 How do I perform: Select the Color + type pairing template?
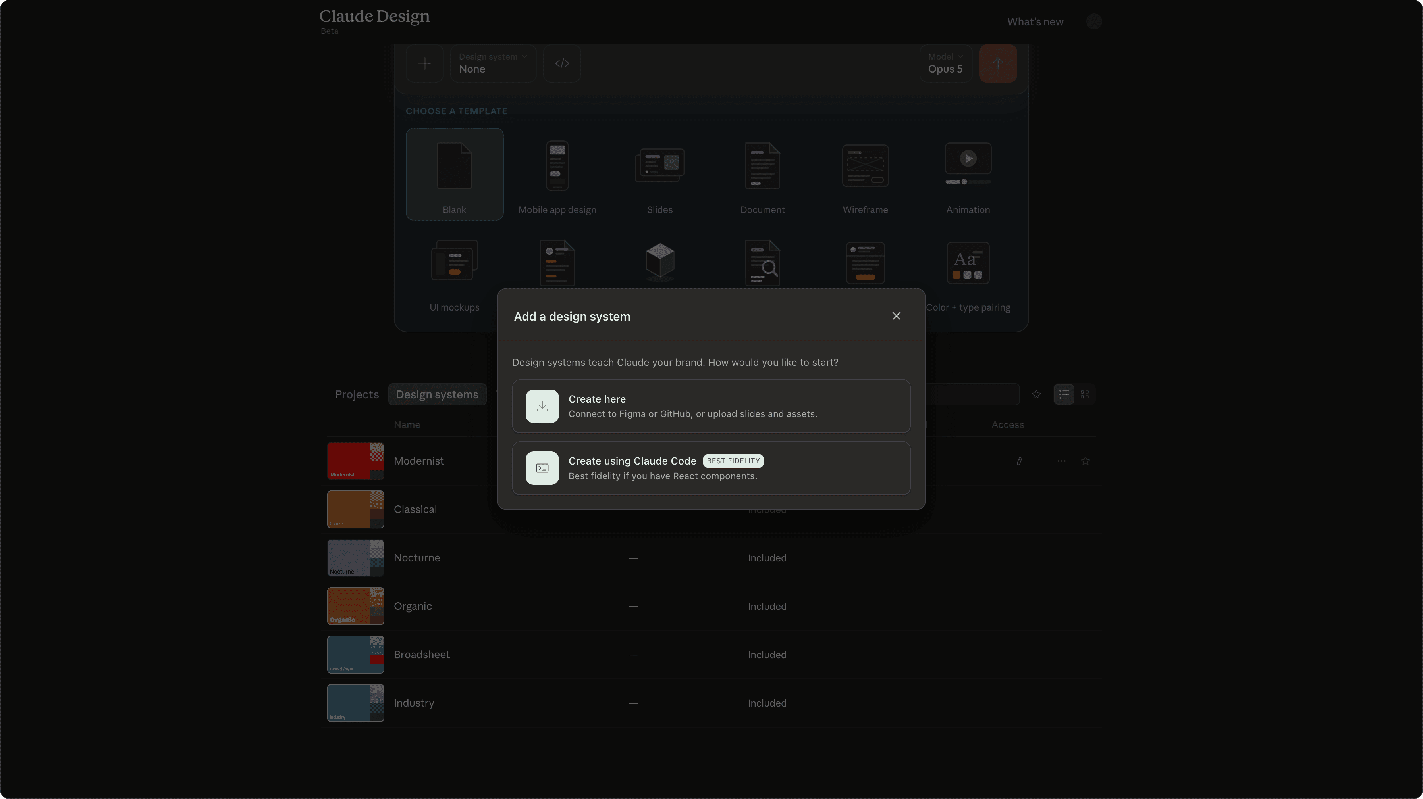point(968,271)
